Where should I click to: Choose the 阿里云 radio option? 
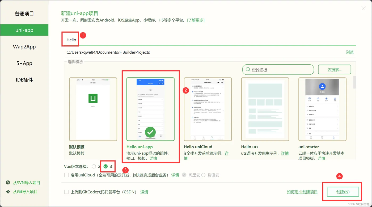point(184,175)
